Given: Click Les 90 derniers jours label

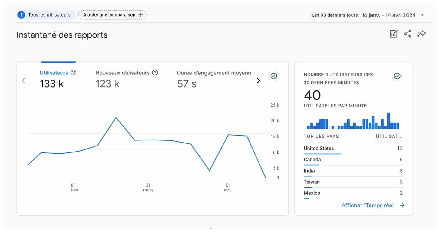Looking at the screenshot, I should tap(334, 15).
